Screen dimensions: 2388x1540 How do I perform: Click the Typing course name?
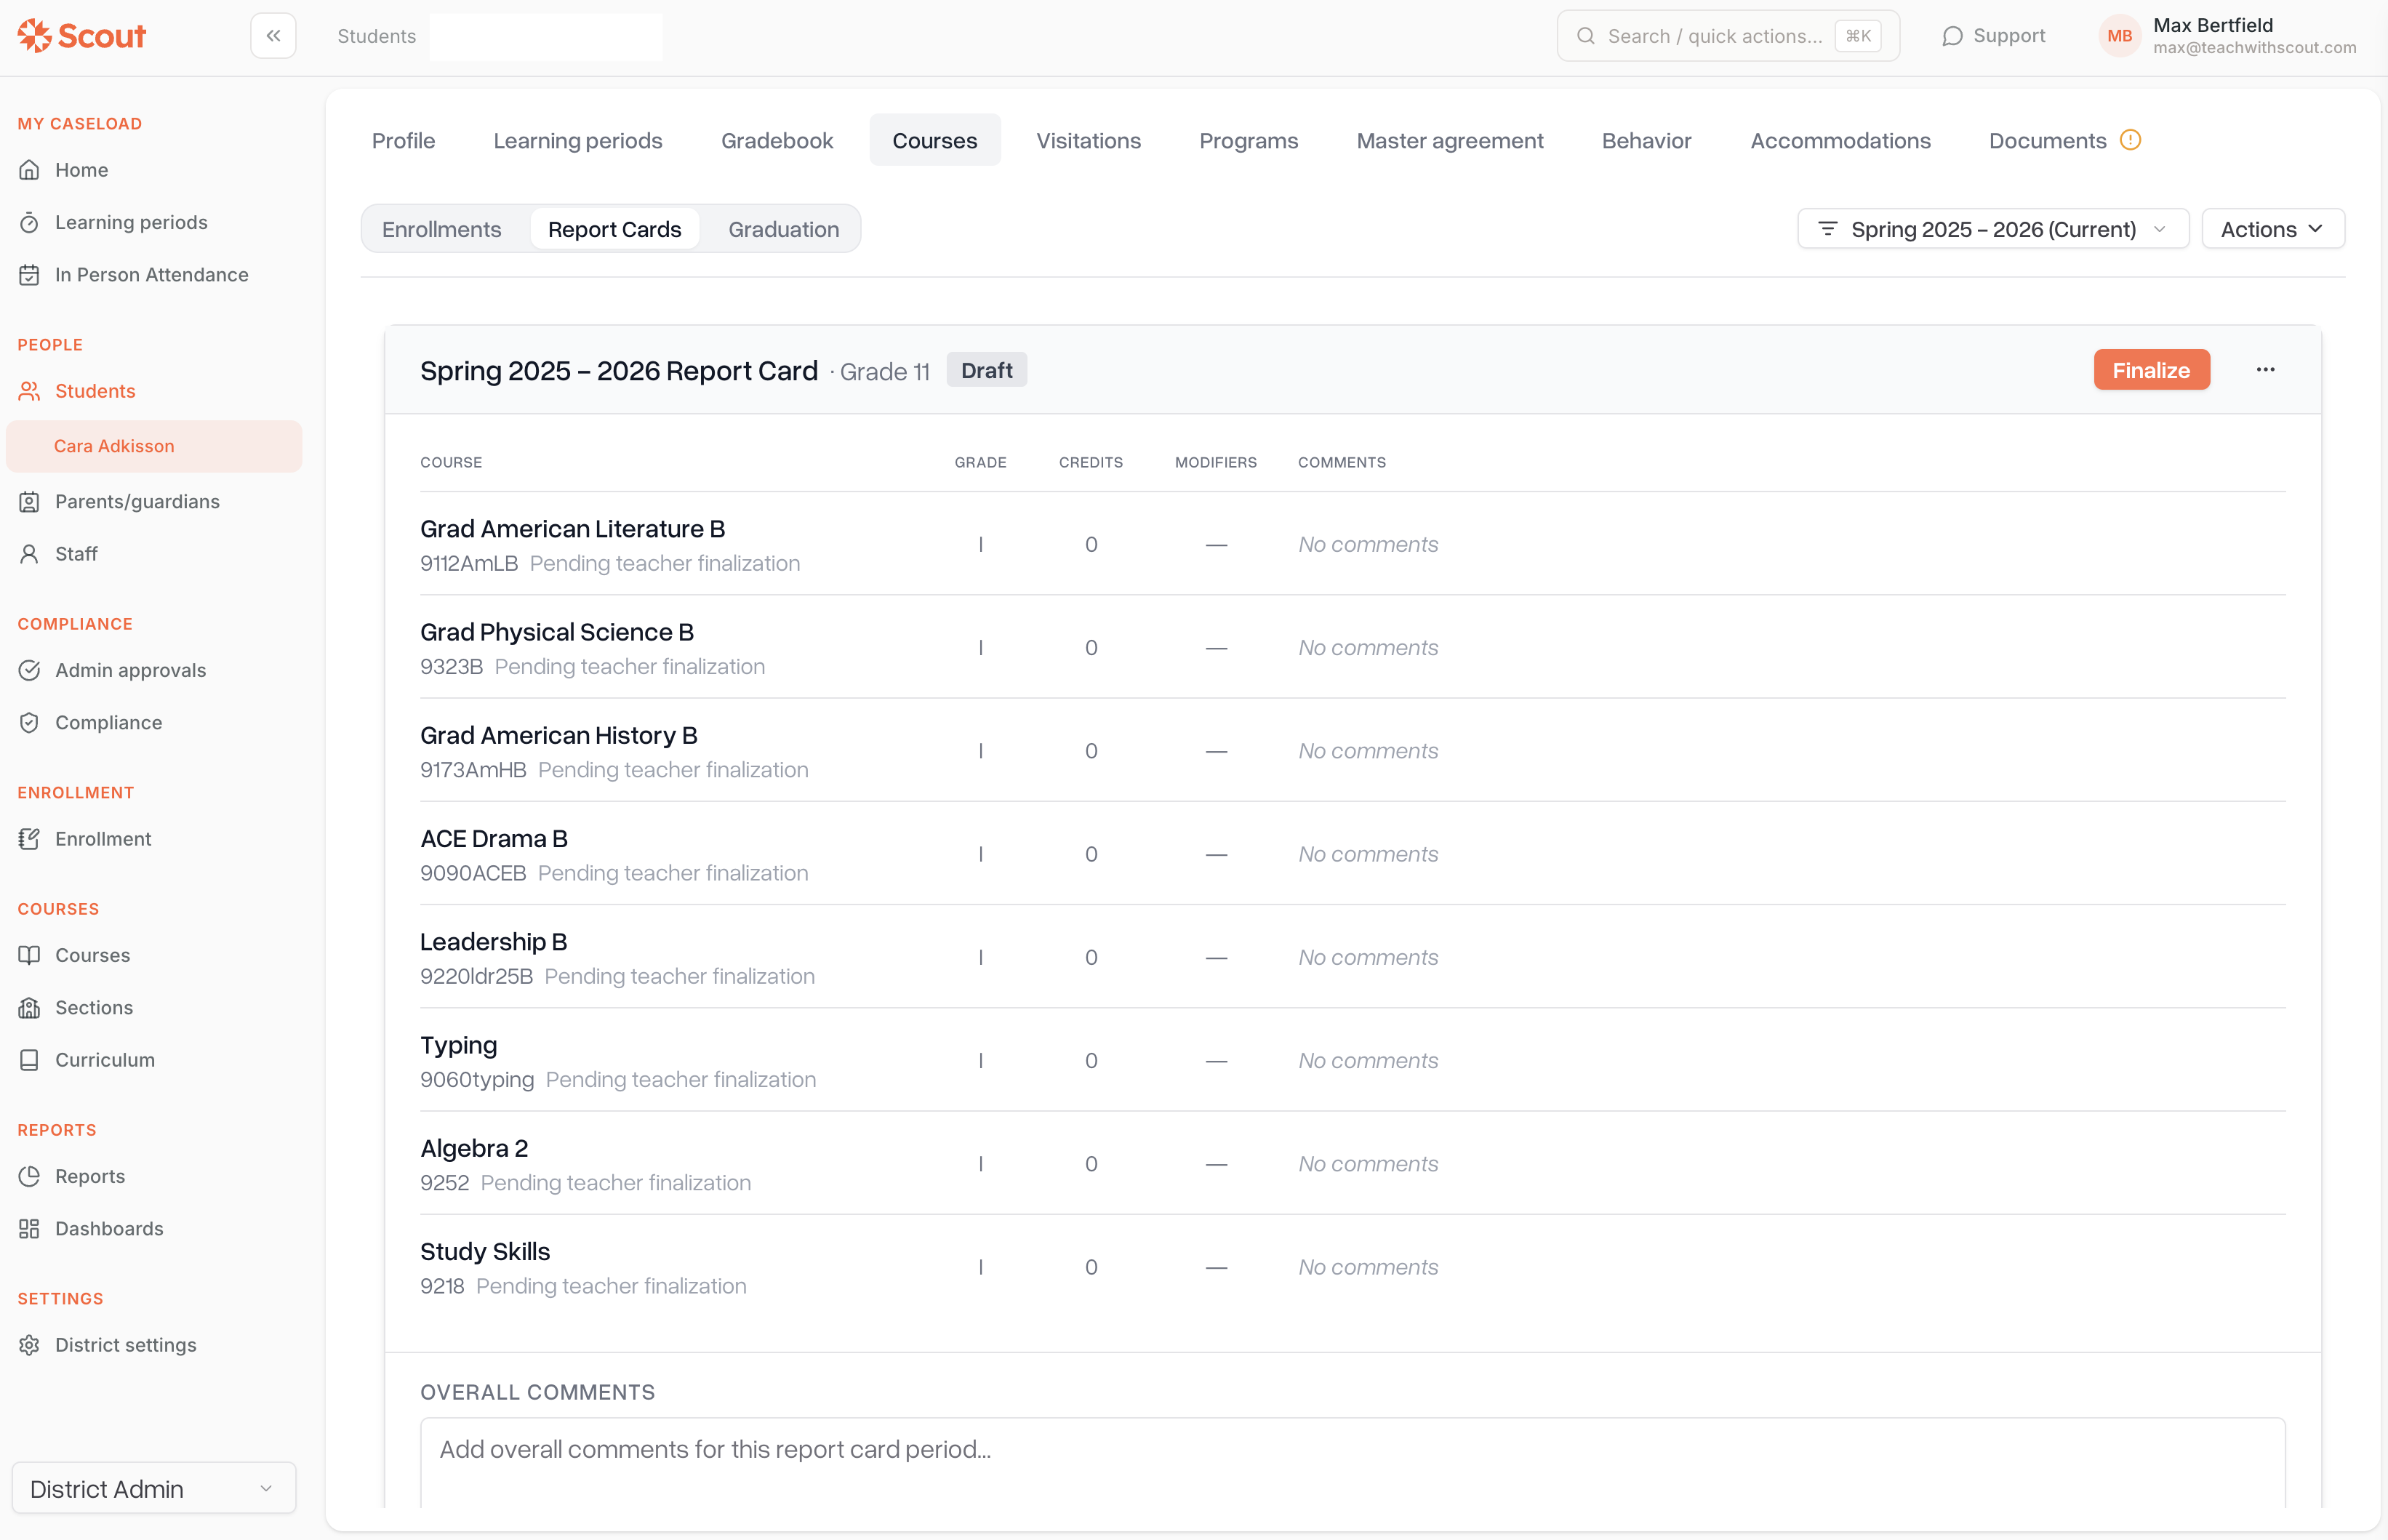[459, 1045]
